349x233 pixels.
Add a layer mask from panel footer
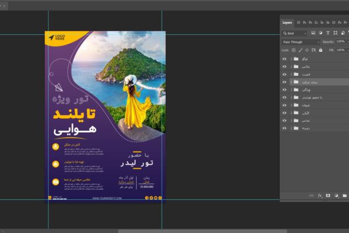tap(328, 195)
